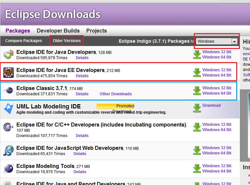Download Java Developers Windows 32 Bit
Screen dimensions: 250x185
coord(217,52)
